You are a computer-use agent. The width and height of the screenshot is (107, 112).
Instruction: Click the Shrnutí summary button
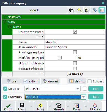click(x=59, y=107)
